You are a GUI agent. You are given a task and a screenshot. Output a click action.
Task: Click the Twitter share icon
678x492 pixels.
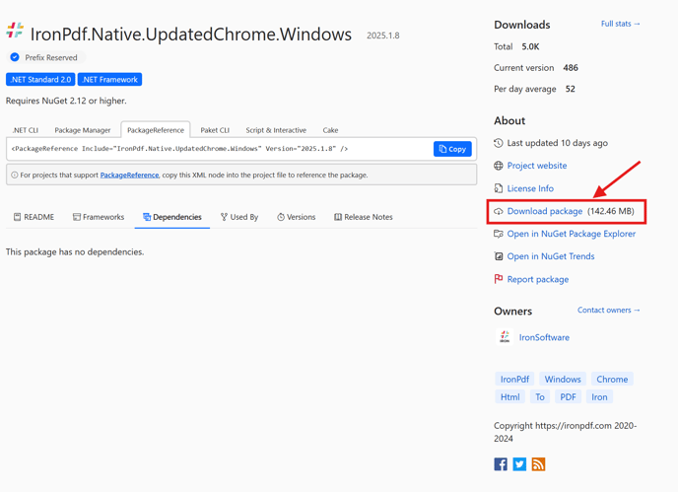click(519, 464)
